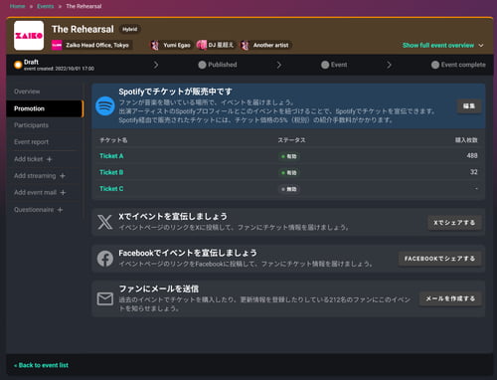Image resolution: width=497 pixels, height=380 pixels.
Task: Click the Yumi Egao artist avatar
Action: (155, 45)
